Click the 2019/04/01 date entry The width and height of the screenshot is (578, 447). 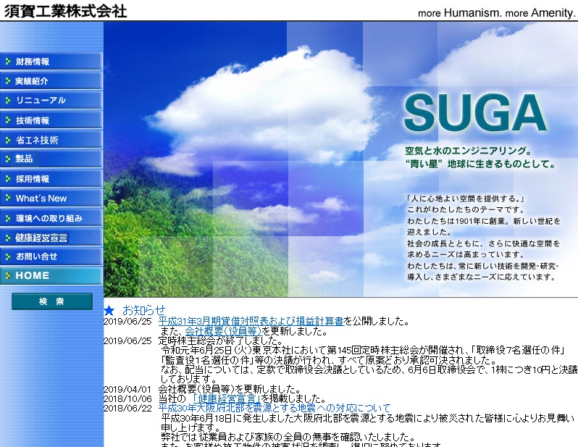(x=127, y=389)
